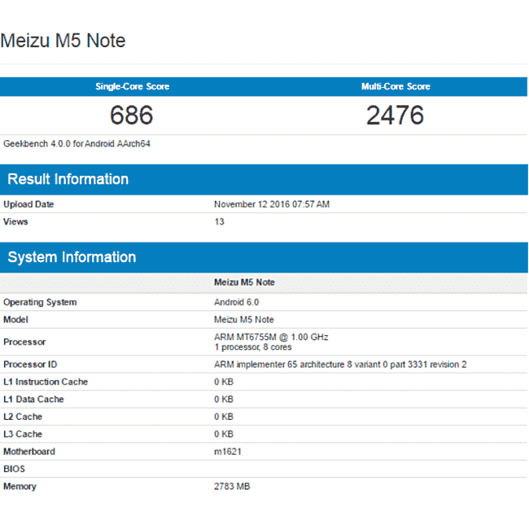Select the motherboard value m1621
Screen dimensions: 529x507
tap(228, 452)
